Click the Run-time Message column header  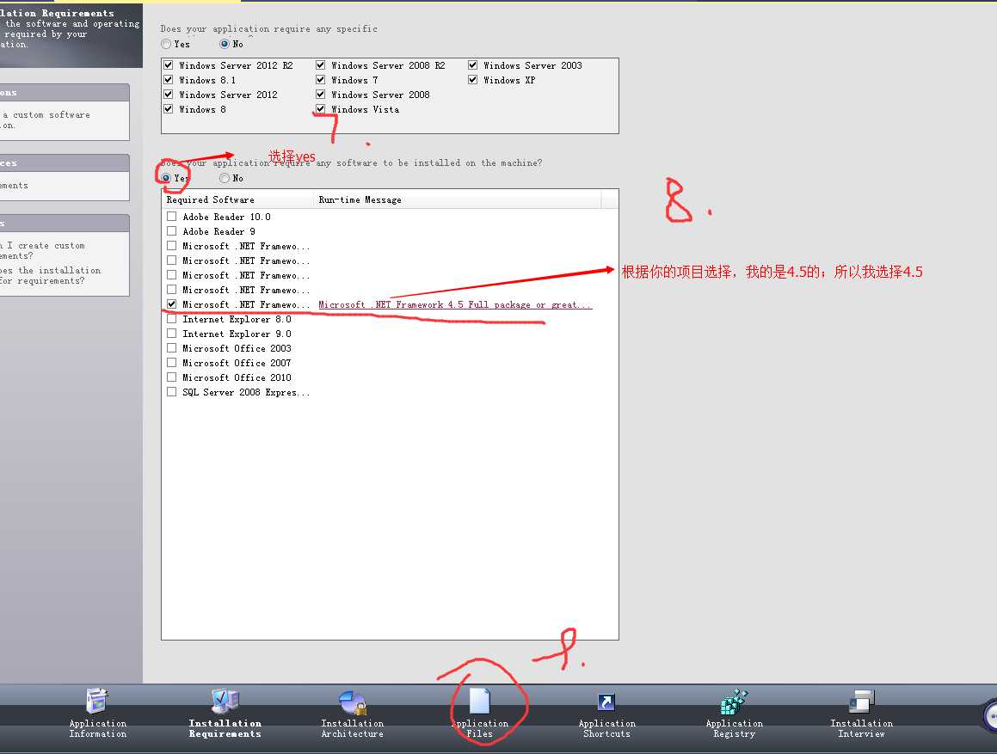(x=457, y=199)
